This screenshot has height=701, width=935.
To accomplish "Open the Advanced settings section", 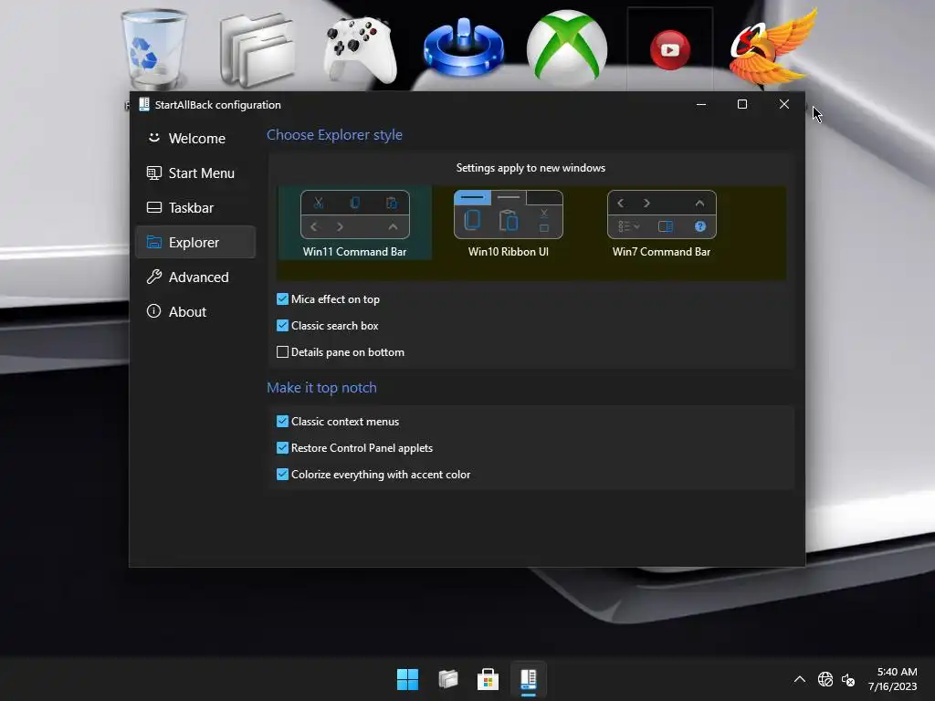I will pyautogui.click(x=195, y=277).
